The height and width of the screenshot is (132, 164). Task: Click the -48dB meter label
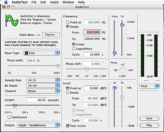tap(149, 56)
